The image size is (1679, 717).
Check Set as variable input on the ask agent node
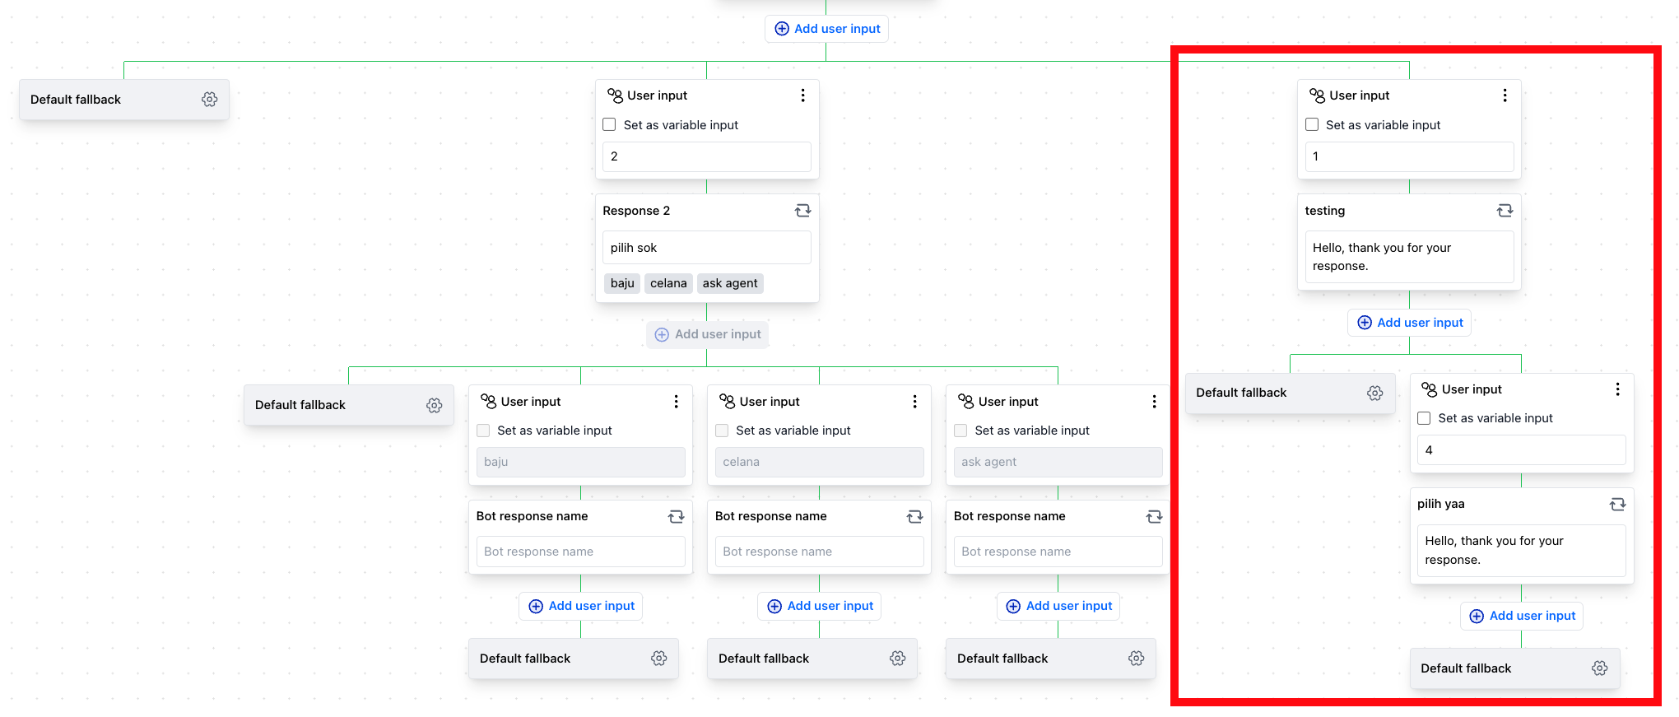tap(960, 431)
